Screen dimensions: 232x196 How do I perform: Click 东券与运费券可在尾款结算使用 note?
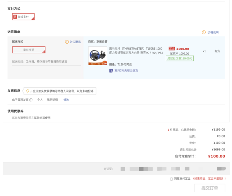tap(31, 118)
